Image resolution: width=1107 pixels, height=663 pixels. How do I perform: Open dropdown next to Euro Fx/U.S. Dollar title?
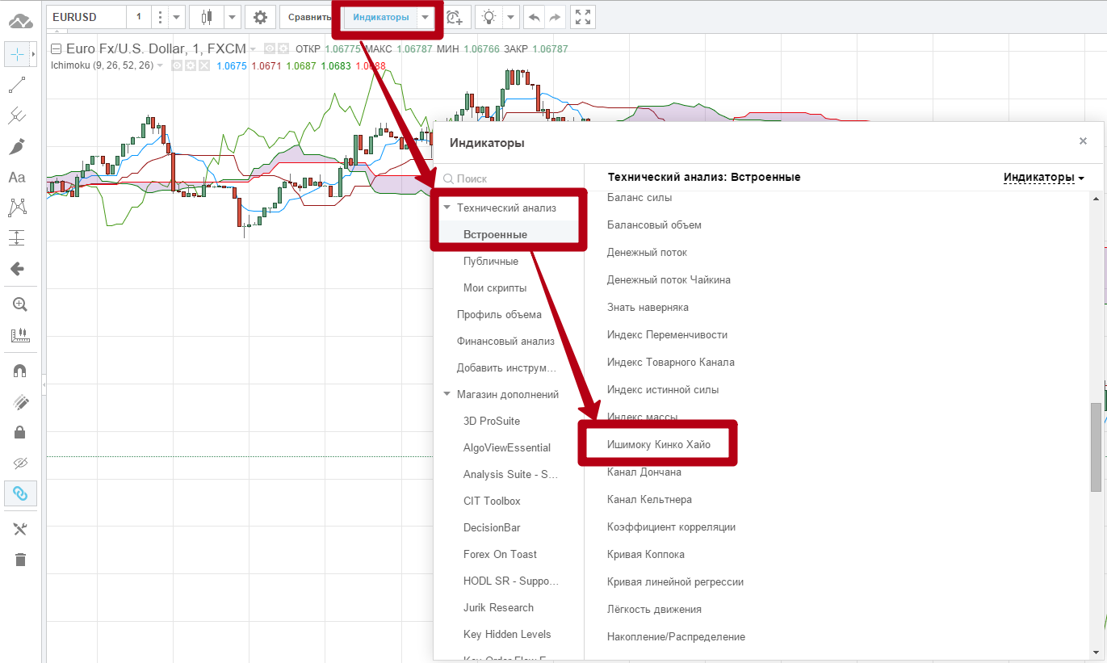[253, 50]
